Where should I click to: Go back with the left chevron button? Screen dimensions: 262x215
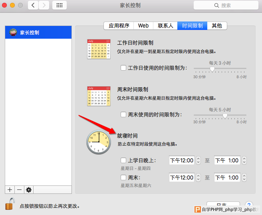click(33, 5)
